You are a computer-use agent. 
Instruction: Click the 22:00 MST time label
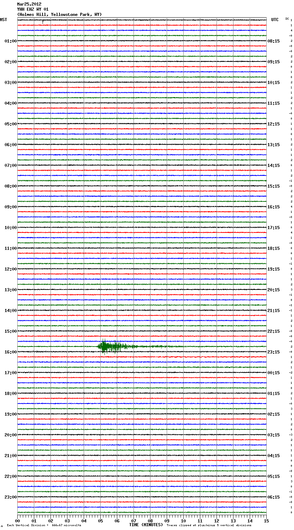[x=11, y=476]
